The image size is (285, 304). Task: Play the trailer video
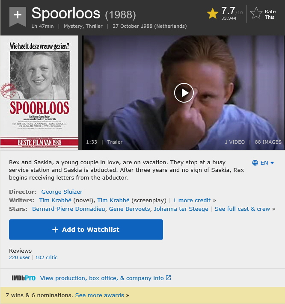click(184, 93)
